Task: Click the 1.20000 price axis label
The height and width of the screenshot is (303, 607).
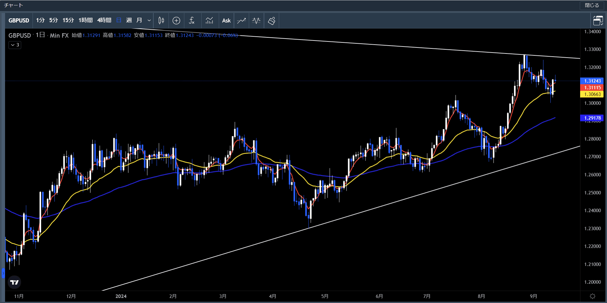Action: 592,282
